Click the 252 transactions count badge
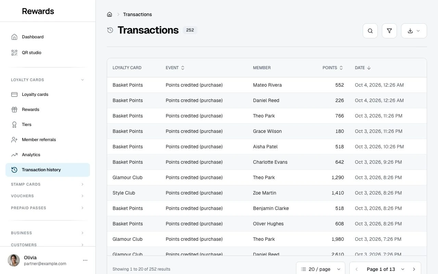Image resolution: width=438 pixels, height=274 pixels. pyautogui.click(x=190, y=30)
